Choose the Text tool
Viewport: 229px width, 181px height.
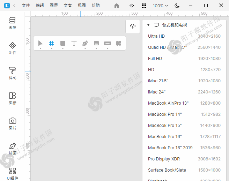74,43
